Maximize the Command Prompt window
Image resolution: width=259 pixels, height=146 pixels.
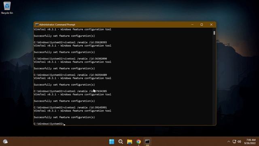[202, 24]
